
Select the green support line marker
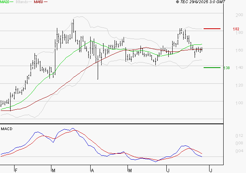coord(212,67)
